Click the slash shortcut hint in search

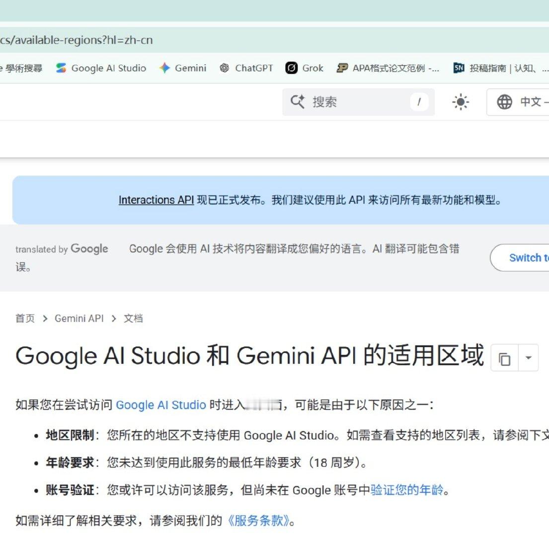[x=419, y=102]
